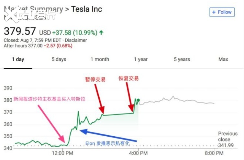Select the 1 day tab
Image resolution: width=244 pixels, height=160 pixels.
(x=18, y=59)
